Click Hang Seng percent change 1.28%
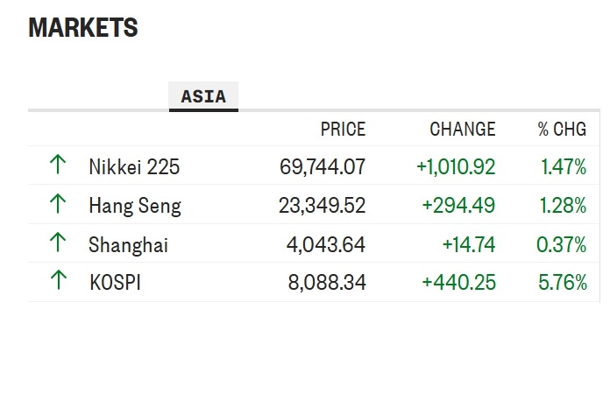This screenshot has height=394, width=610. tap(563, 205)
